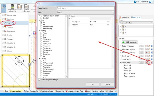Viewport: 154px width, 96px height.
Task: Click the criteria list vertical scrollbar thumb
Action: [x=66, y=45]
